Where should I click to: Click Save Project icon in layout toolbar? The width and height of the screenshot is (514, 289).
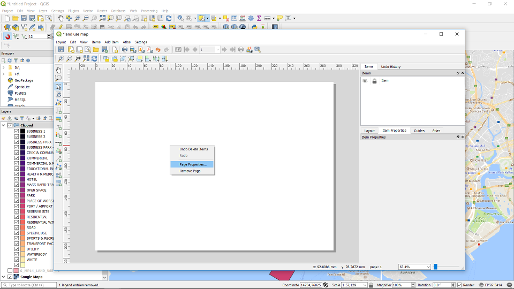pyautogui.click(x=62, y=50)
